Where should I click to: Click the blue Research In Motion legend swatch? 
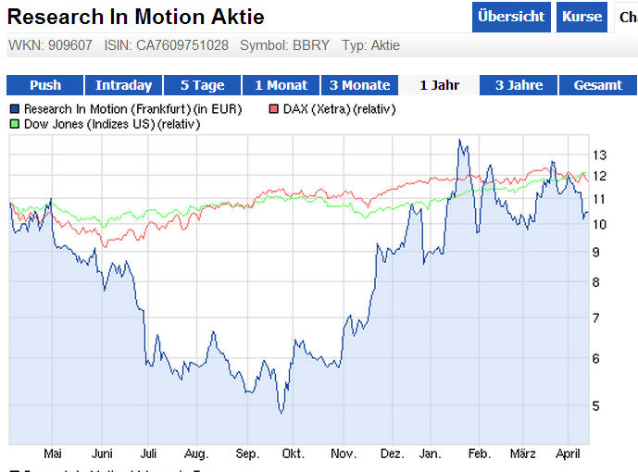click(15, 109)
